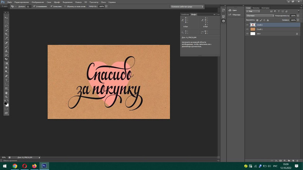Enable the all layers sample checkbox
Image resolution: width=303 pixels, height=170 pixels.
(65, 6)
